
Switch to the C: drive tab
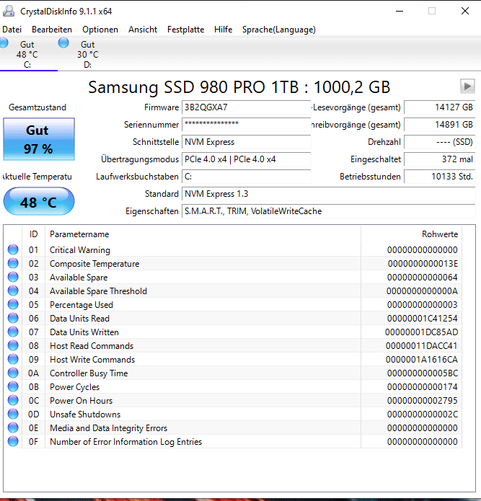point(28,53)
